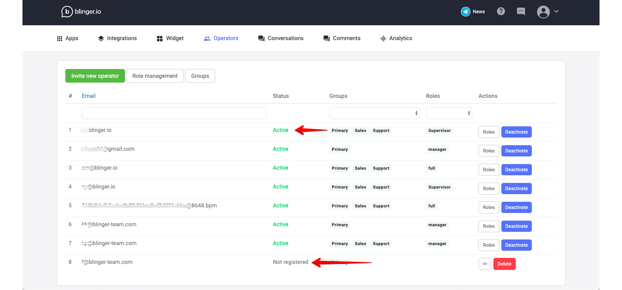Open the Groups button
Image resolution: width=622 pixels, height=290 pixels.
pos(200,76)
